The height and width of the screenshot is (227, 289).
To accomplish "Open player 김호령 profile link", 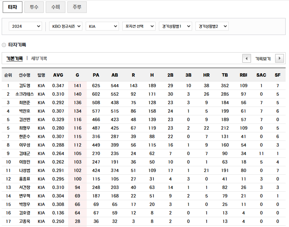I will coord(24,213).
